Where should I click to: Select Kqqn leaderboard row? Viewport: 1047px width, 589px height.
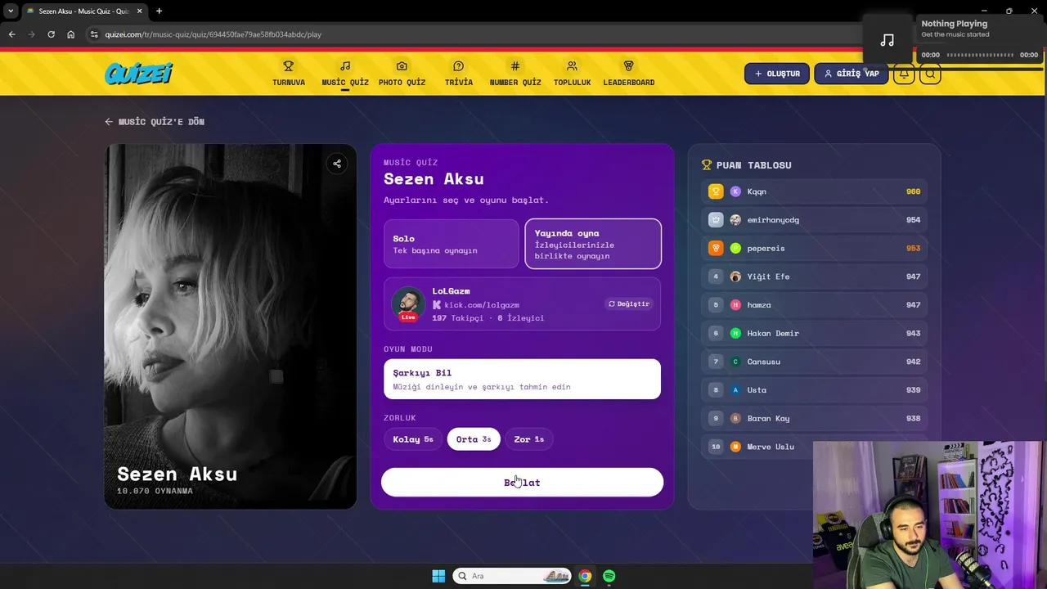815,191
